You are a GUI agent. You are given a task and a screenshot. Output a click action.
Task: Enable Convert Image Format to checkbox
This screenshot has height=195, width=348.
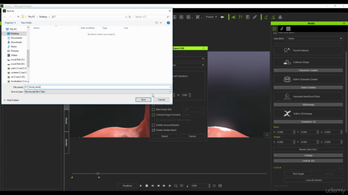pos(153,115)
